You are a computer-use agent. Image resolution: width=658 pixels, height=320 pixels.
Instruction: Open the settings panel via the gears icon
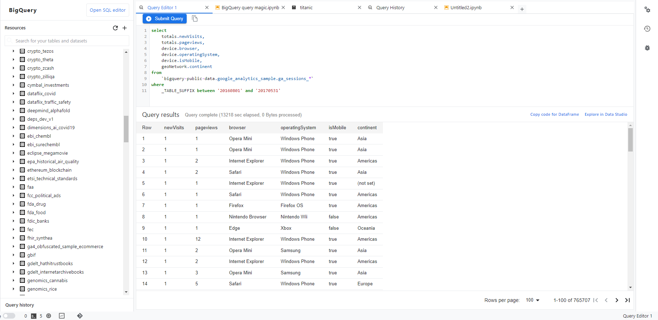(647, 10)
